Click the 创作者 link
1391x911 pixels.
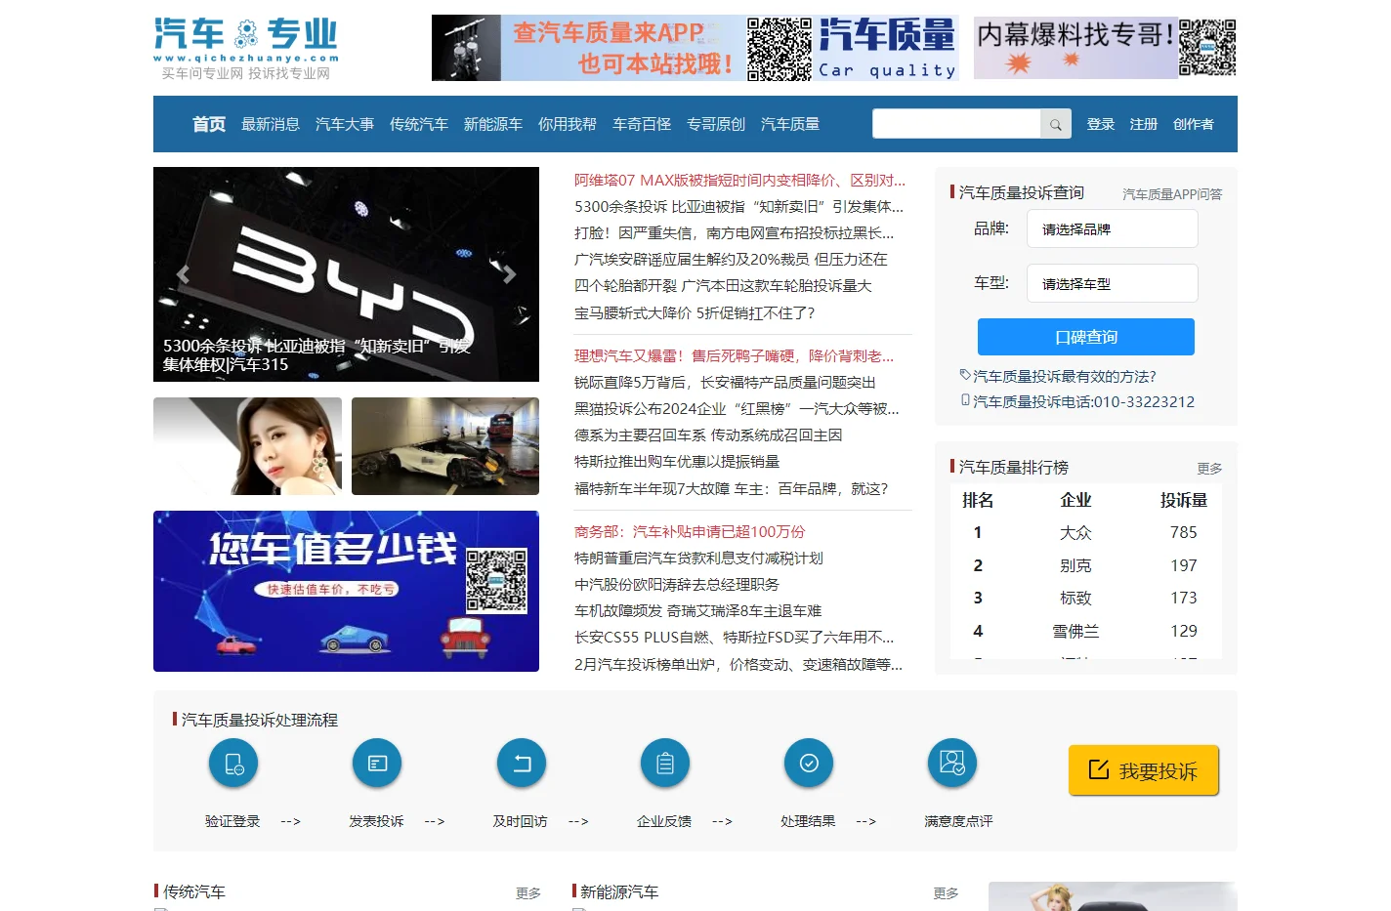1194,124
